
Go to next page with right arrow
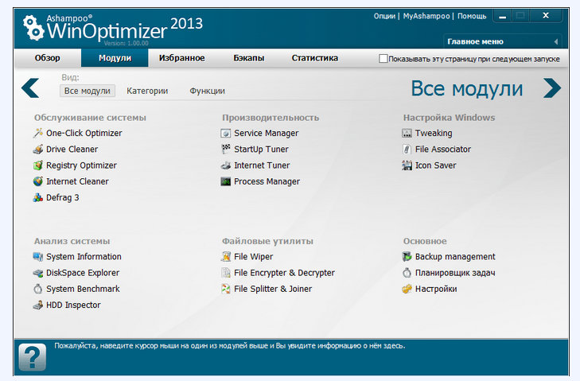click(x=552, y=88)
